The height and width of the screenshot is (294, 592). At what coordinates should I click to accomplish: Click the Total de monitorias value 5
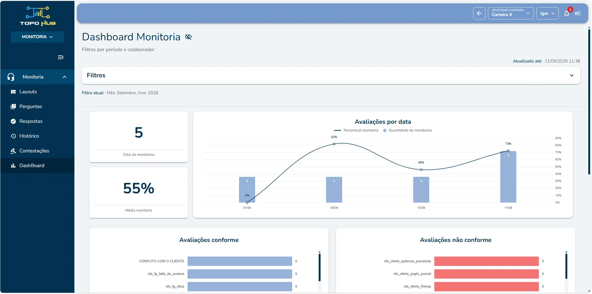(139, 133)
